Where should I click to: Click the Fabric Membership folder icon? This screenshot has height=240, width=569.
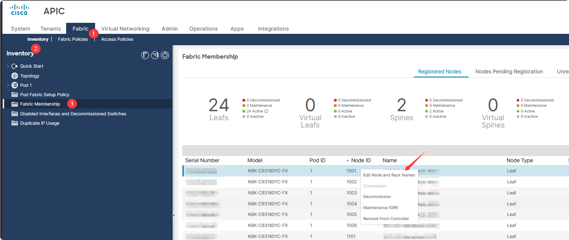point(15,104)
